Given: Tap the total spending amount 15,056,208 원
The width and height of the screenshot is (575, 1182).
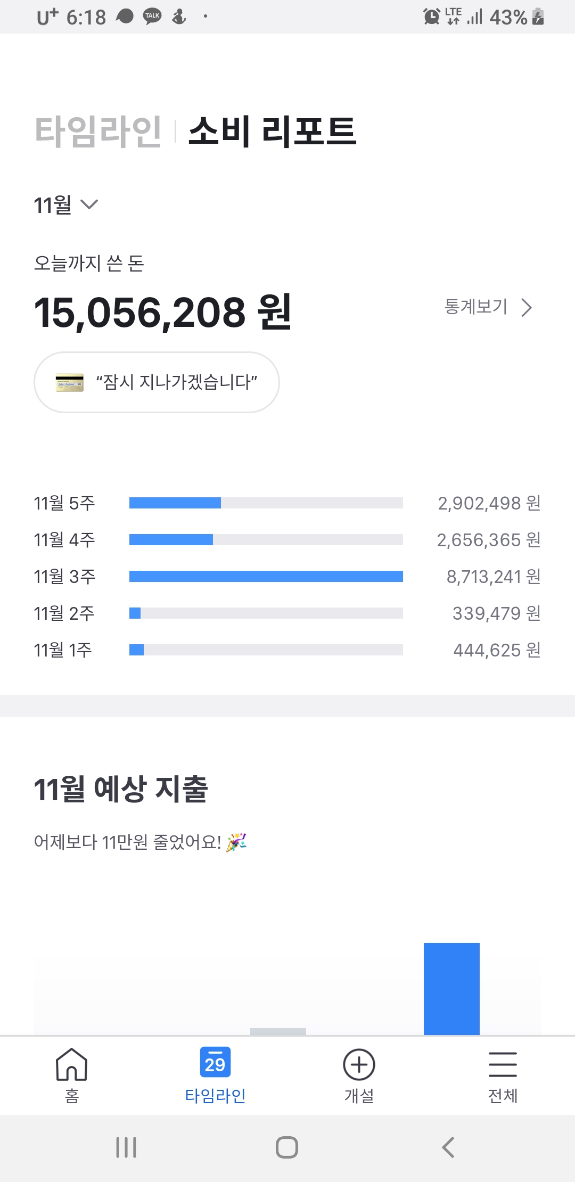Looking at the screenshot, I should [162, 313].
